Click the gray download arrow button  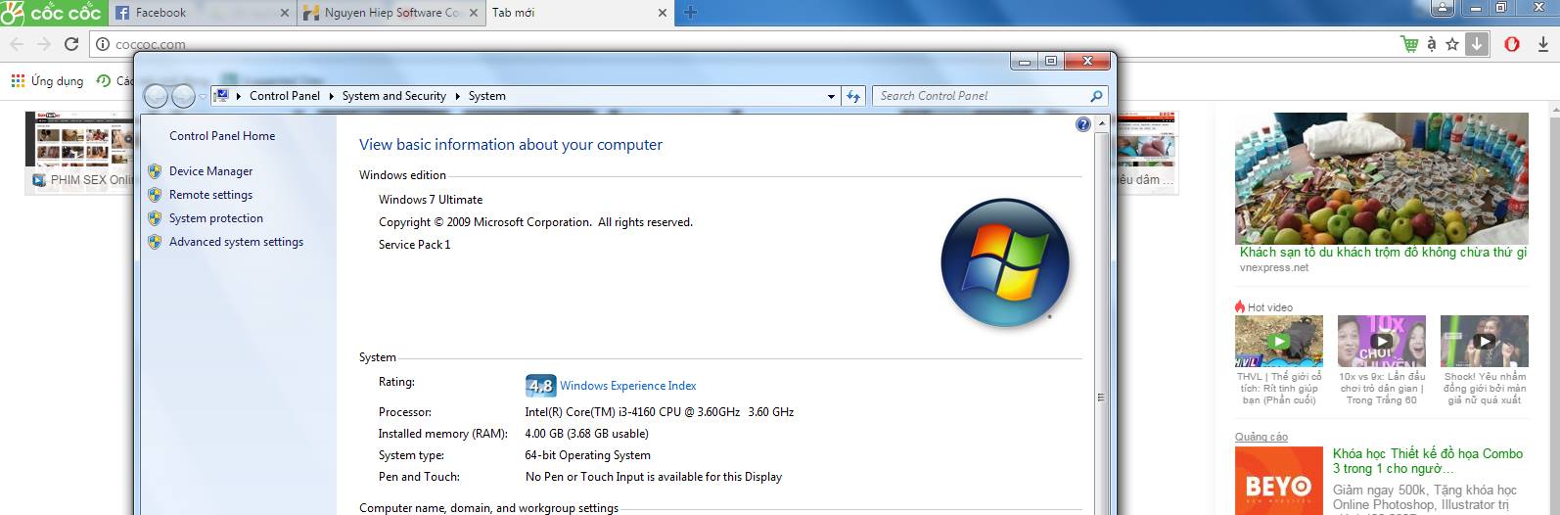(x=1477, y=44)
